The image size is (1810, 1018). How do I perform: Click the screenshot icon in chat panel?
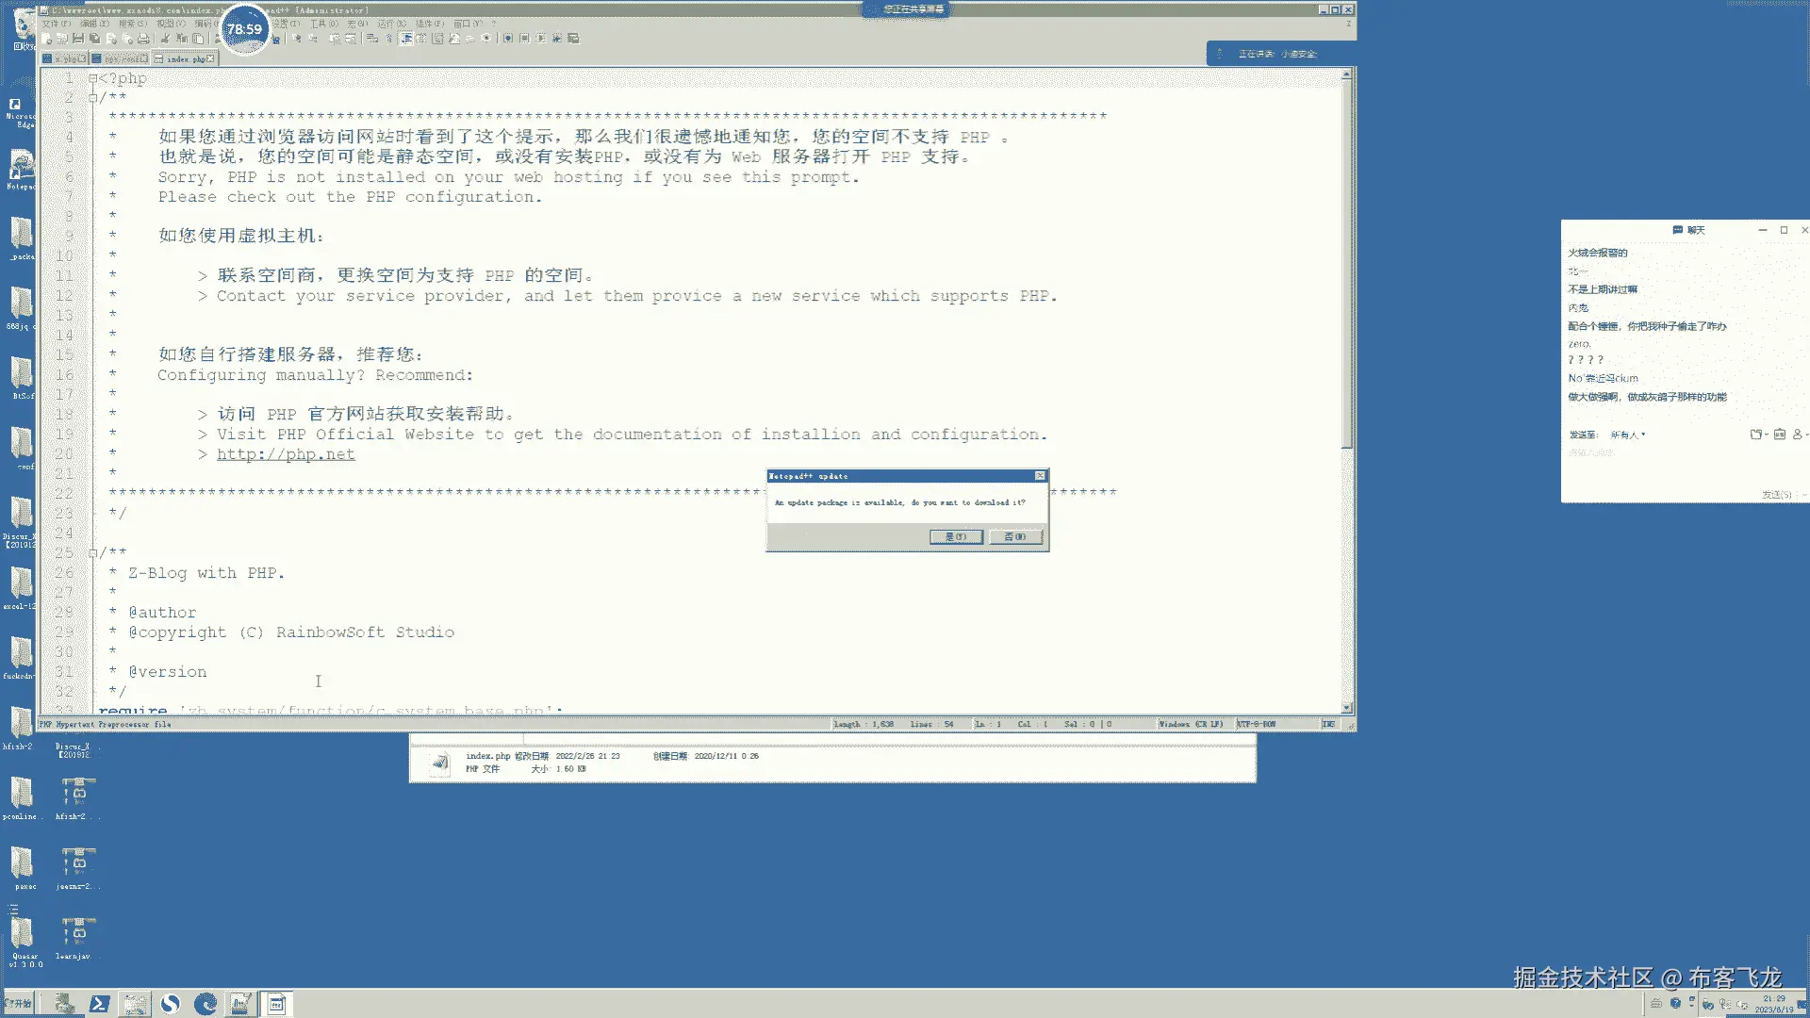tap(1779, 435)
